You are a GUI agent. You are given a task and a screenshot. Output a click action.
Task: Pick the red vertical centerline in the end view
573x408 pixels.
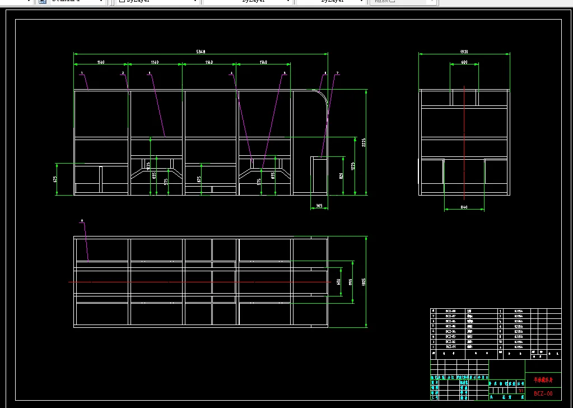click(464, 143)
